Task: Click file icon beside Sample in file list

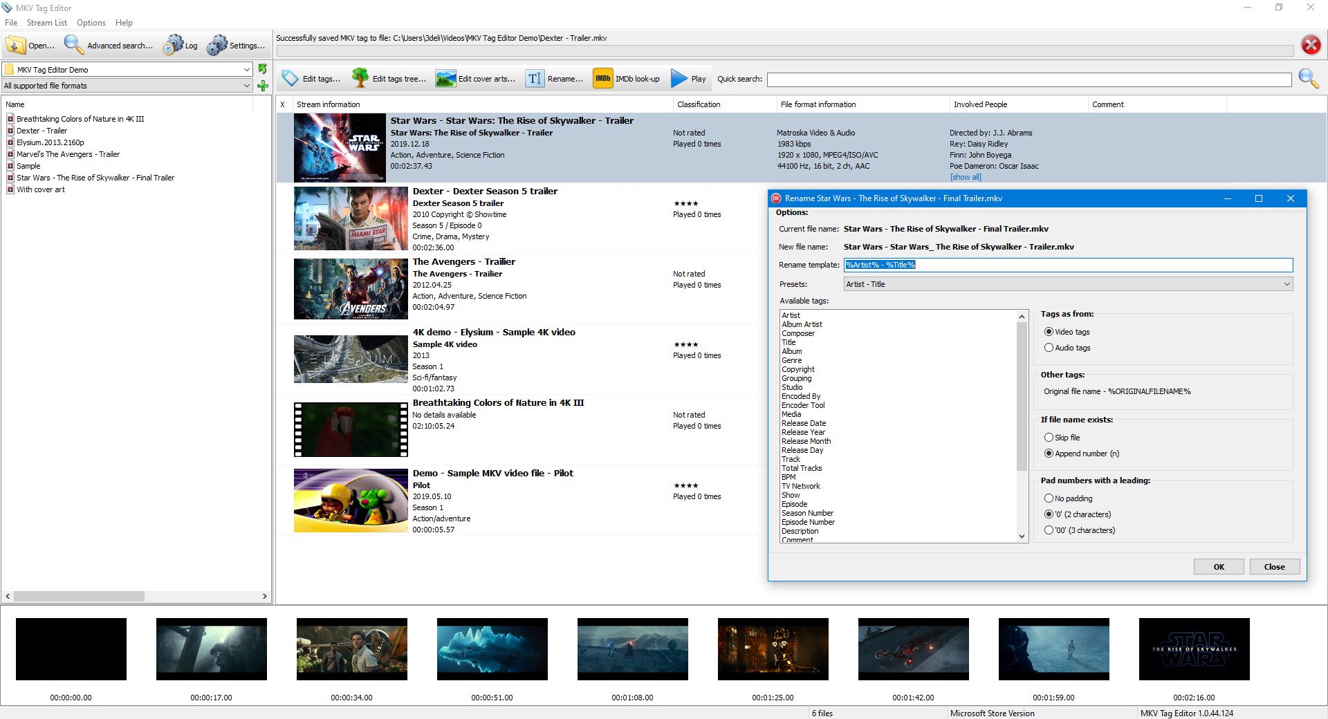Action: click(10, 166)
